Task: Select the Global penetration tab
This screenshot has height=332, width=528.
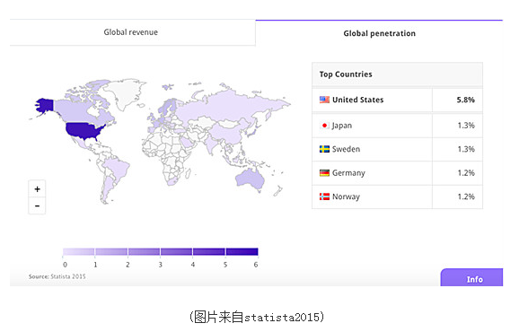Action: click(x=379, y=33)
